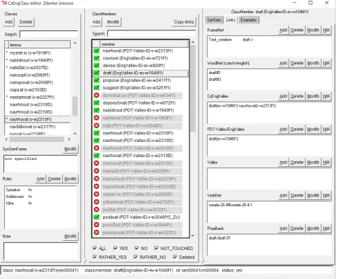
Task: Click red X icon beside naznačovat w2330f1
Action: click(x=96, y=179)
